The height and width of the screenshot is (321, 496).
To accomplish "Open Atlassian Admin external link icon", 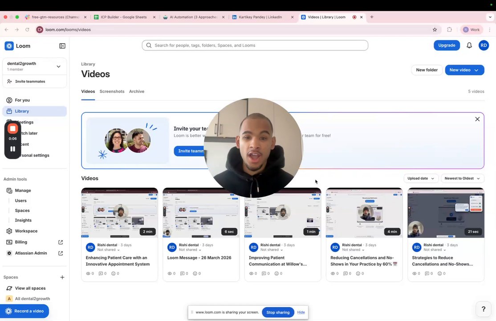I will pos(61,253).
